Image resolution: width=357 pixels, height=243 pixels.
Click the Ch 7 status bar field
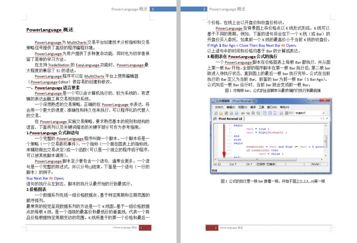249,164
